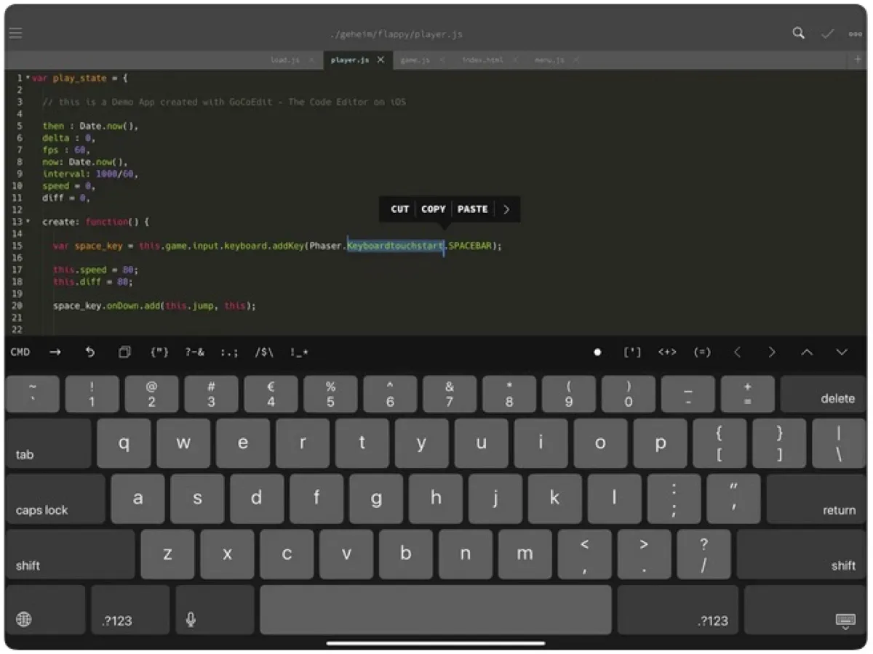The height and width of the screenshot is (654, 873).
Task: Show more options in selection popup arrow
Action: coord(506,209)
